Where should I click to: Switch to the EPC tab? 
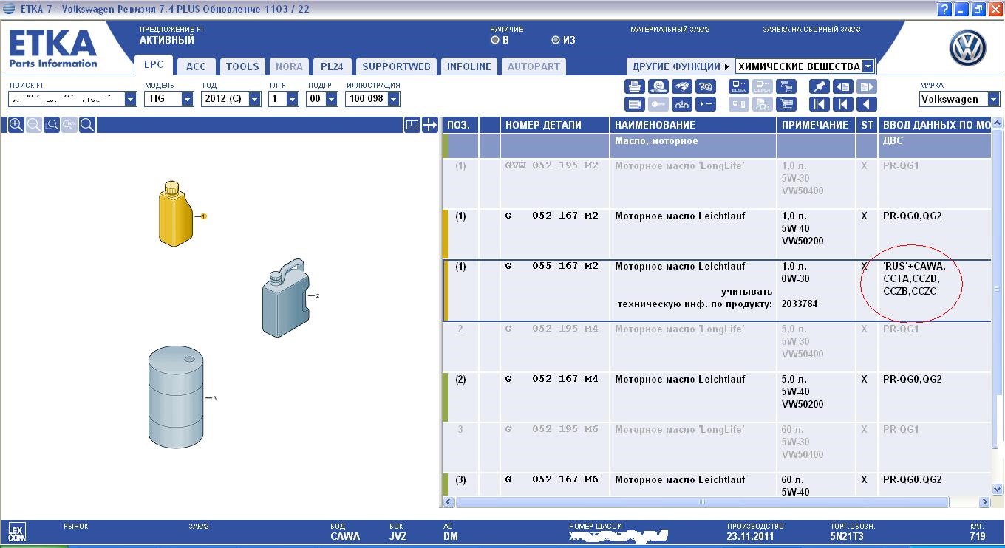click(x=153, y=65)
